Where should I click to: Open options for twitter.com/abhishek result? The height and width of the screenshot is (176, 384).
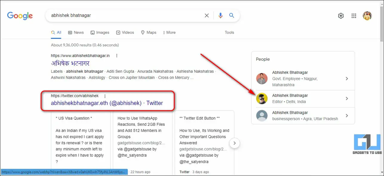(105, 96)
